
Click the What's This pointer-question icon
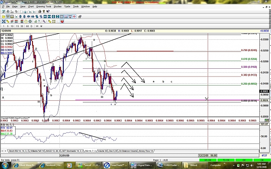tap(48, 12)
